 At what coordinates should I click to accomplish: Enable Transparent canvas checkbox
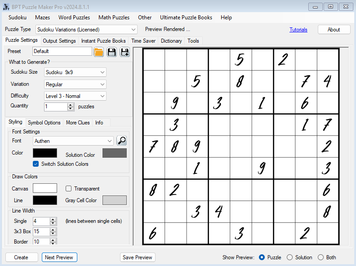pyautogui.click(x=68, y=189)
